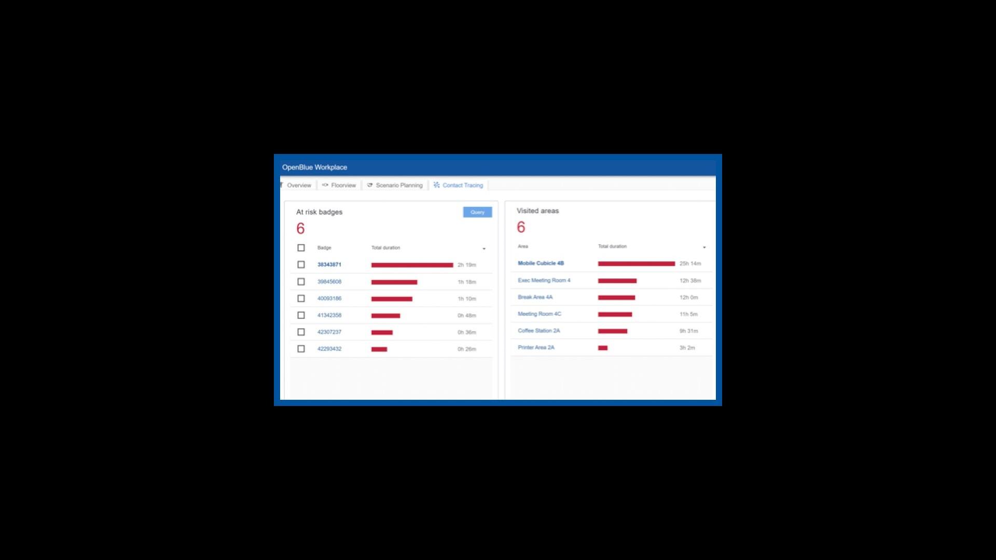
Task: Click the red duration bar for Mobile Cubicle 4B
Action: coord(636,264)
